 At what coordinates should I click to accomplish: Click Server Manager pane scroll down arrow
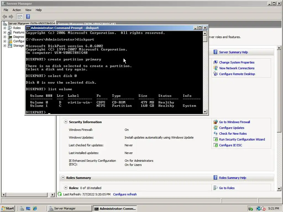(279, 189)
